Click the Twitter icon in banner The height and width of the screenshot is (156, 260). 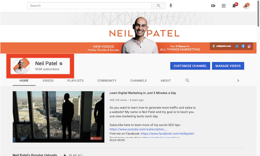237,46
